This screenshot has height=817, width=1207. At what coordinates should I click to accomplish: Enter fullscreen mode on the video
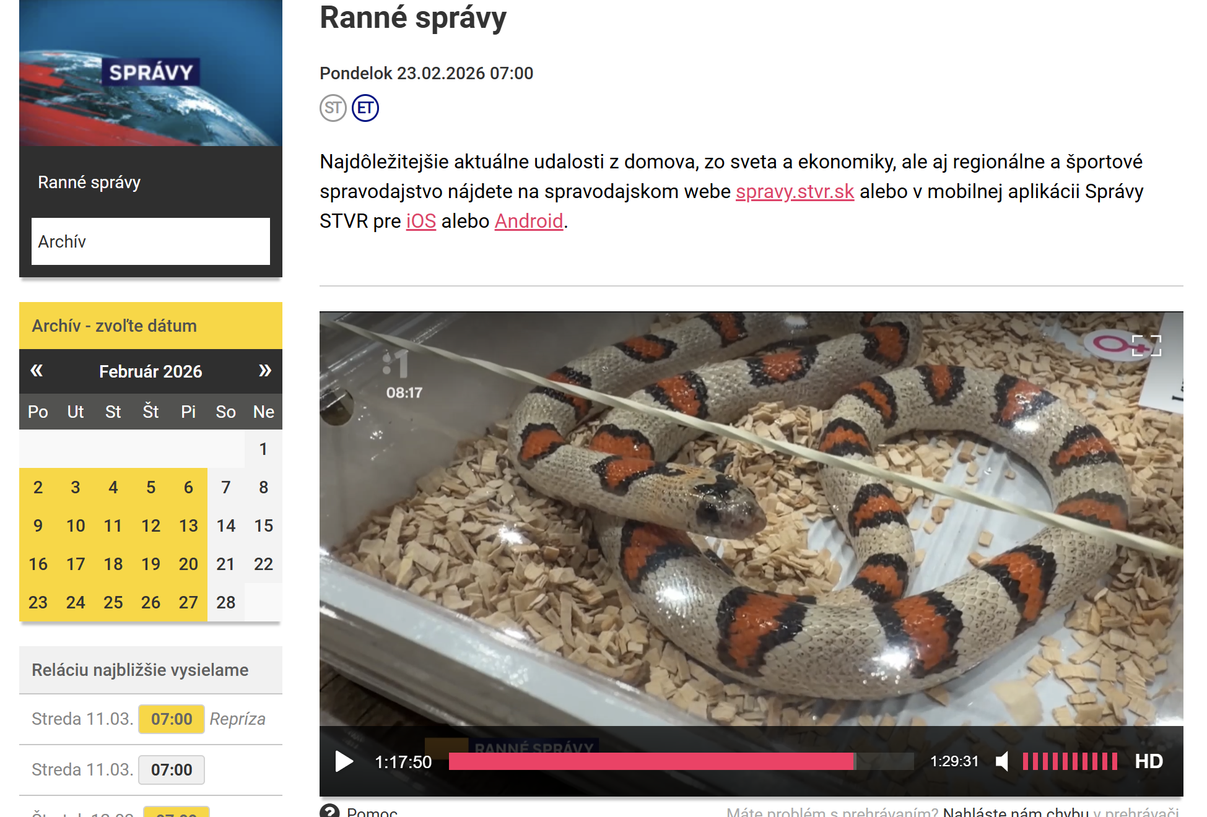click(1146, 345)
